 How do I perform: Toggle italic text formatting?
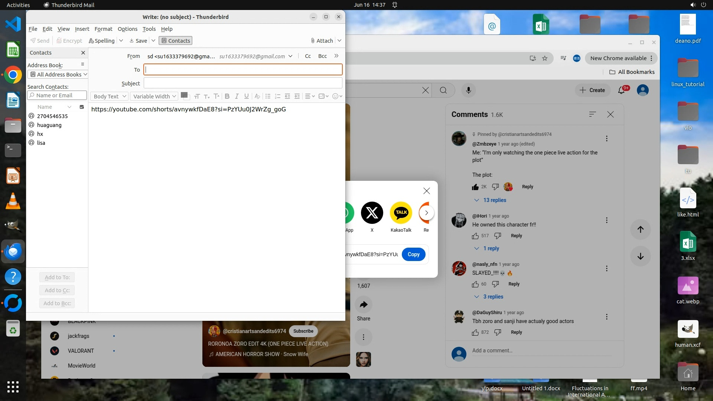237,97
